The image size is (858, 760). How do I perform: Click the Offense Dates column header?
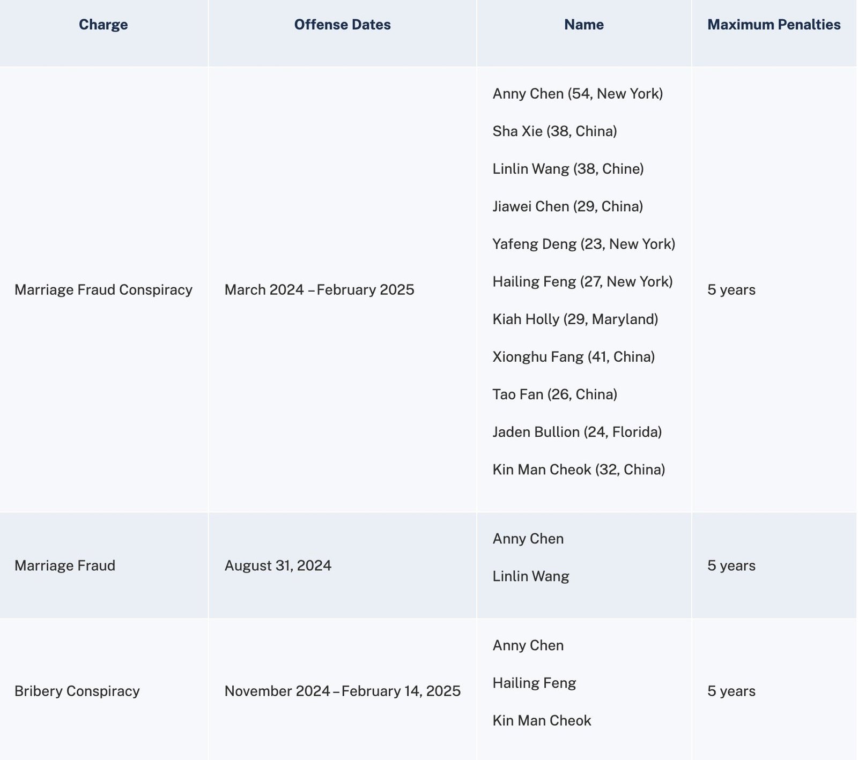point(342,24)
